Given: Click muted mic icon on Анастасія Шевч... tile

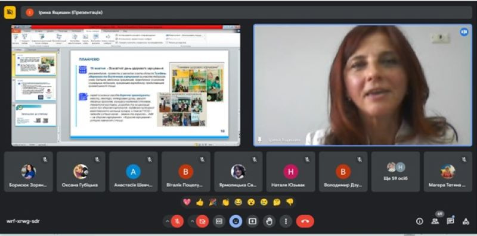Looking at the screenshot, I should point(150,159).
